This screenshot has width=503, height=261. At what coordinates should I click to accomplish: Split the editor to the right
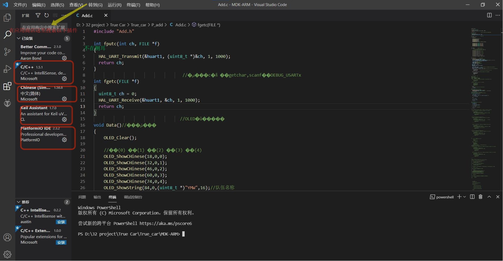coord(489,15)
